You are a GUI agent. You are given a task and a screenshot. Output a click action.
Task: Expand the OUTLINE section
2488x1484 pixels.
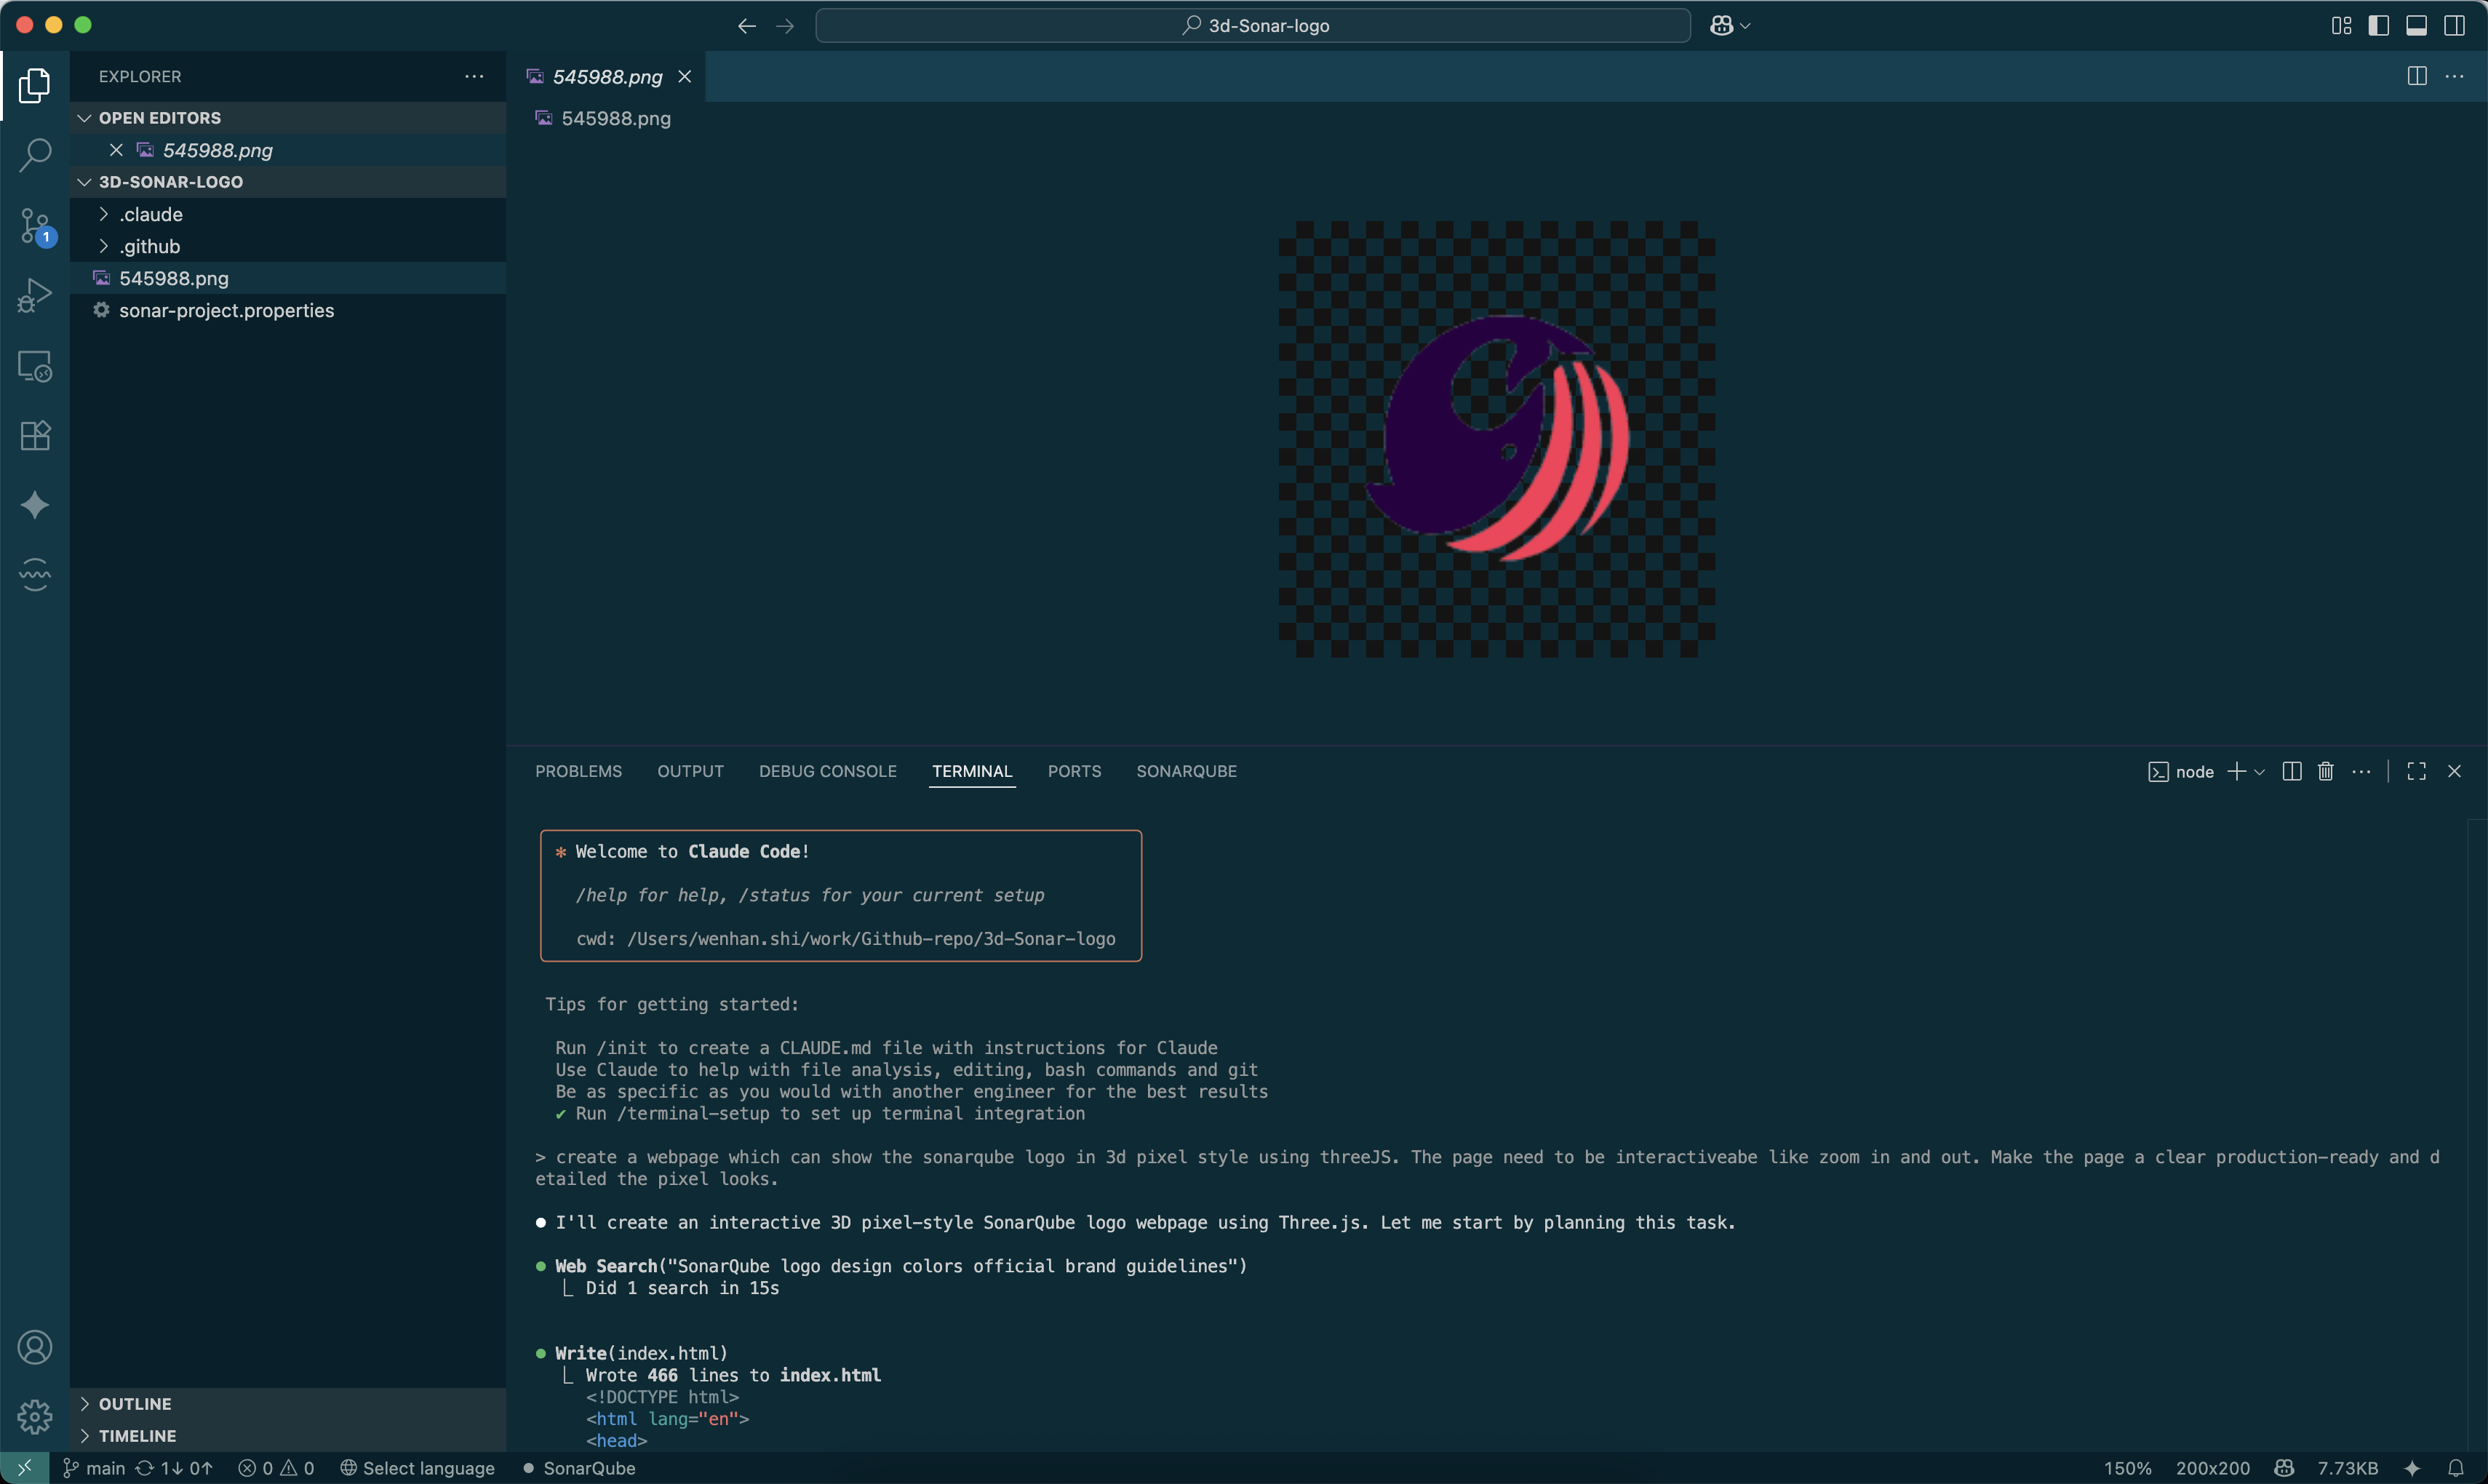[134, 1404]
